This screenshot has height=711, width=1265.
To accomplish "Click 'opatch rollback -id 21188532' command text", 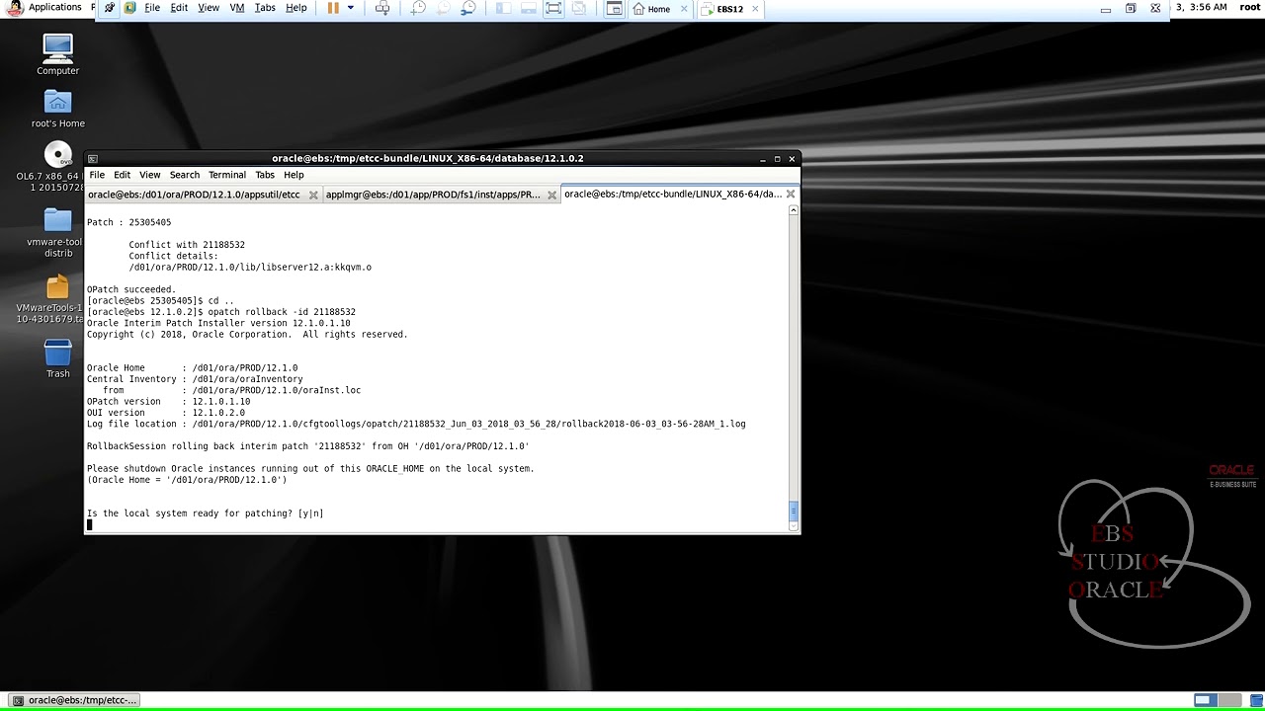I will (x=282, y=312).
